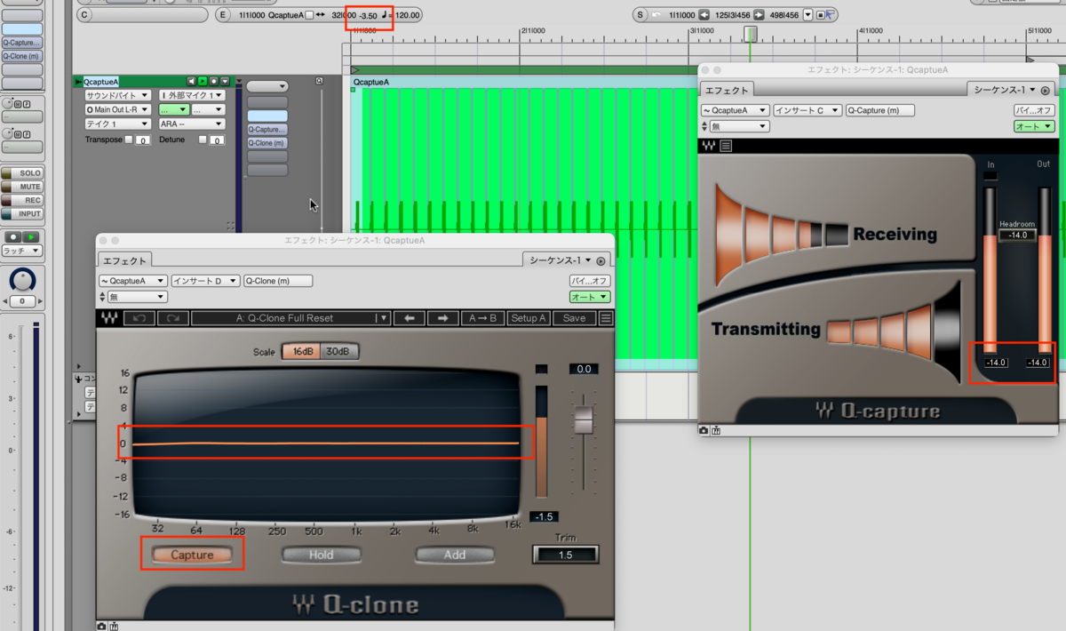Image resolution: width=1066 pixels, height=631 pixels.
Task: Click the pointer tool icon in selection bar
Action: 830,15
